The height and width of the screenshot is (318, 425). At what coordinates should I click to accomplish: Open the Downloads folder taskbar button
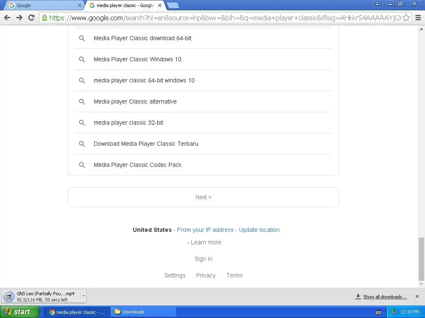144,312
